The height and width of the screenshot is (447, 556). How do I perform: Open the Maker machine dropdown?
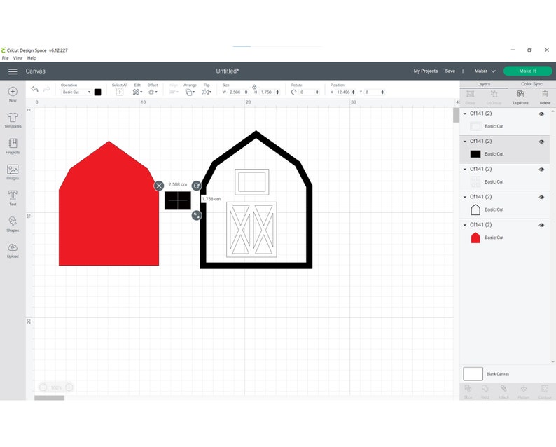coord(485,71)
